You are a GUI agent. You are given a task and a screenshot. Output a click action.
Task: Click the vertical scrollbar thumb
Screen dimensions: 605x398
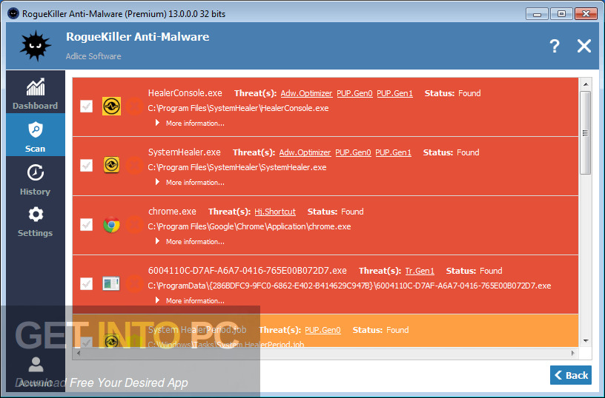(585, 133)
